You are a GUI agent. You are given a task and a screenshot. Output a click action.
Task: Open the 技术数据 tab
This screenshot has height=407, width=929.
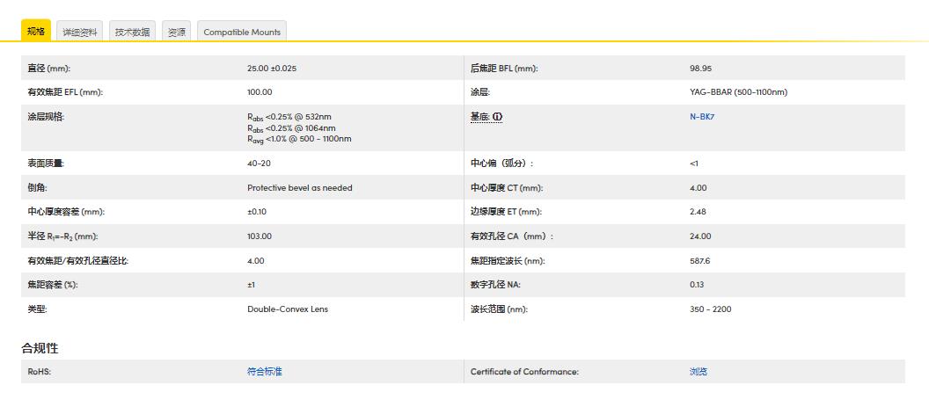[x=132, y=32]
